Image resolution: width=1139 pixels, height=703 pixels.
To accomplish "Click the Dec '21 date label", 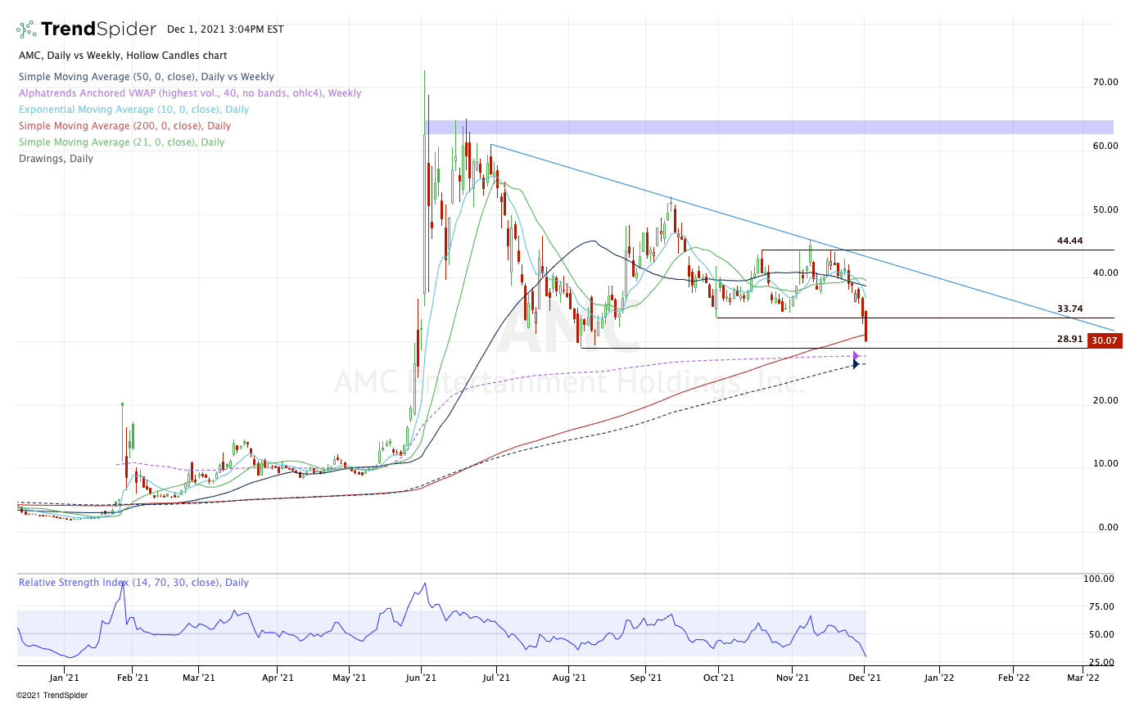I will tap(865, 678).
